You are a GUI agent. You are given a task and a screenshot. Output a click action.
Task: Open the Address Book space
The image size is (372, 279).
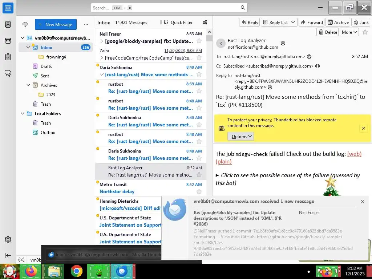coord(8,24)
